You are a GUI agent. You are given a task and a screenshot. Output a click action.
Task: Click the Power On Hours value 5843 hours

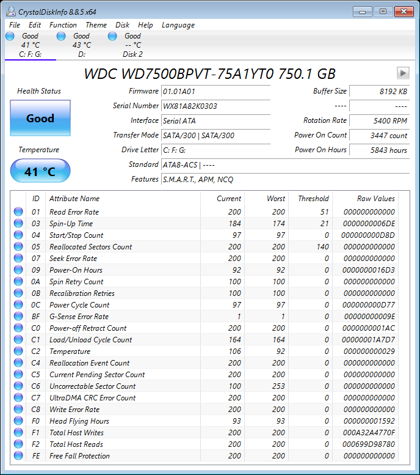(380, 150)
